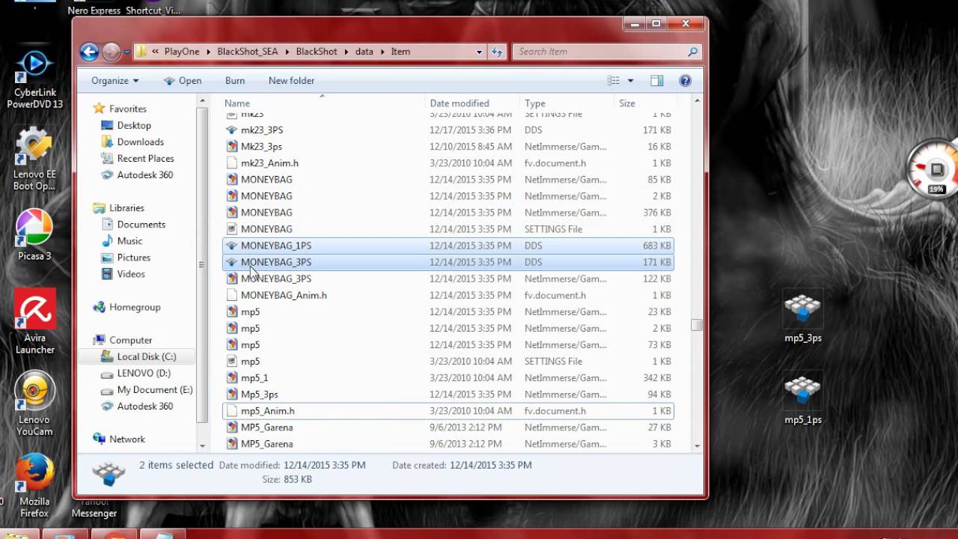Select the MONEYBAG_1PS DDS file
The height and width of the screenshot is (539, 958).
(x=448, y=246)
